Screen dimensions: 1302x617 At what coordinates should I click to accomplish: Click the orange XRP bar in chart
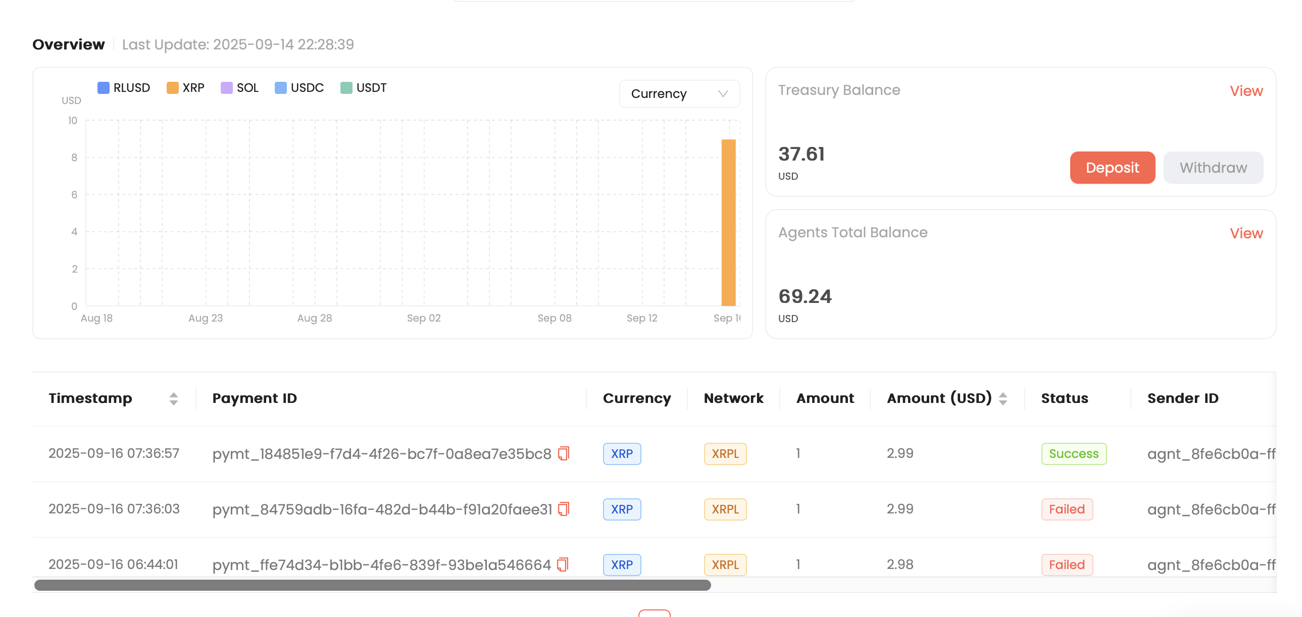pyautogui.click(x=728, y=222)
